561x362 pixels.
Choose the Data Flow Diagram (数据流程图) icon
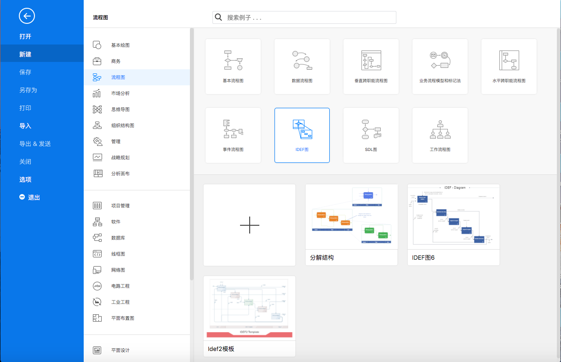[302, 60]
